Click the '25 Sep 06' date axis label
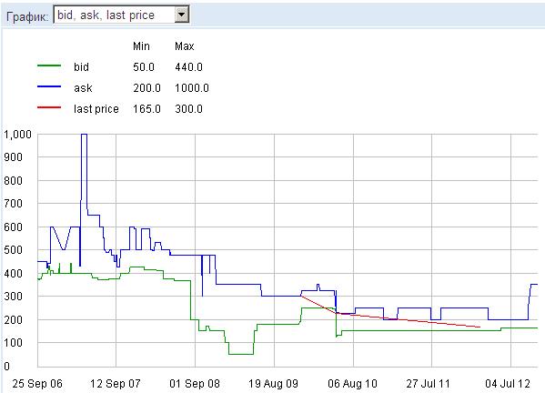The height and width of the screenshot is (393, 545). pos(37,384)
